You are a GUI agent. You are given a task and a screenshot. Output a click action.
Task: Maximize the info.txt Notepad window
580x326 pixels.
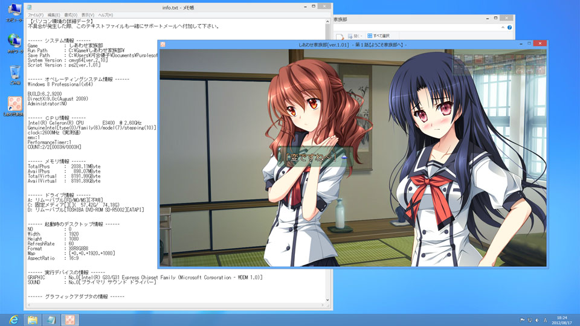tap(314, 6)
